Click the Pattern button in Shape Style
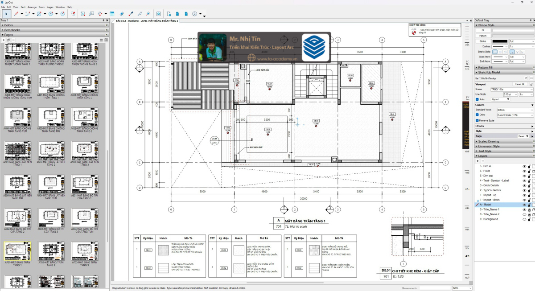Screen dimensions: 535x291 pos(483,36)
